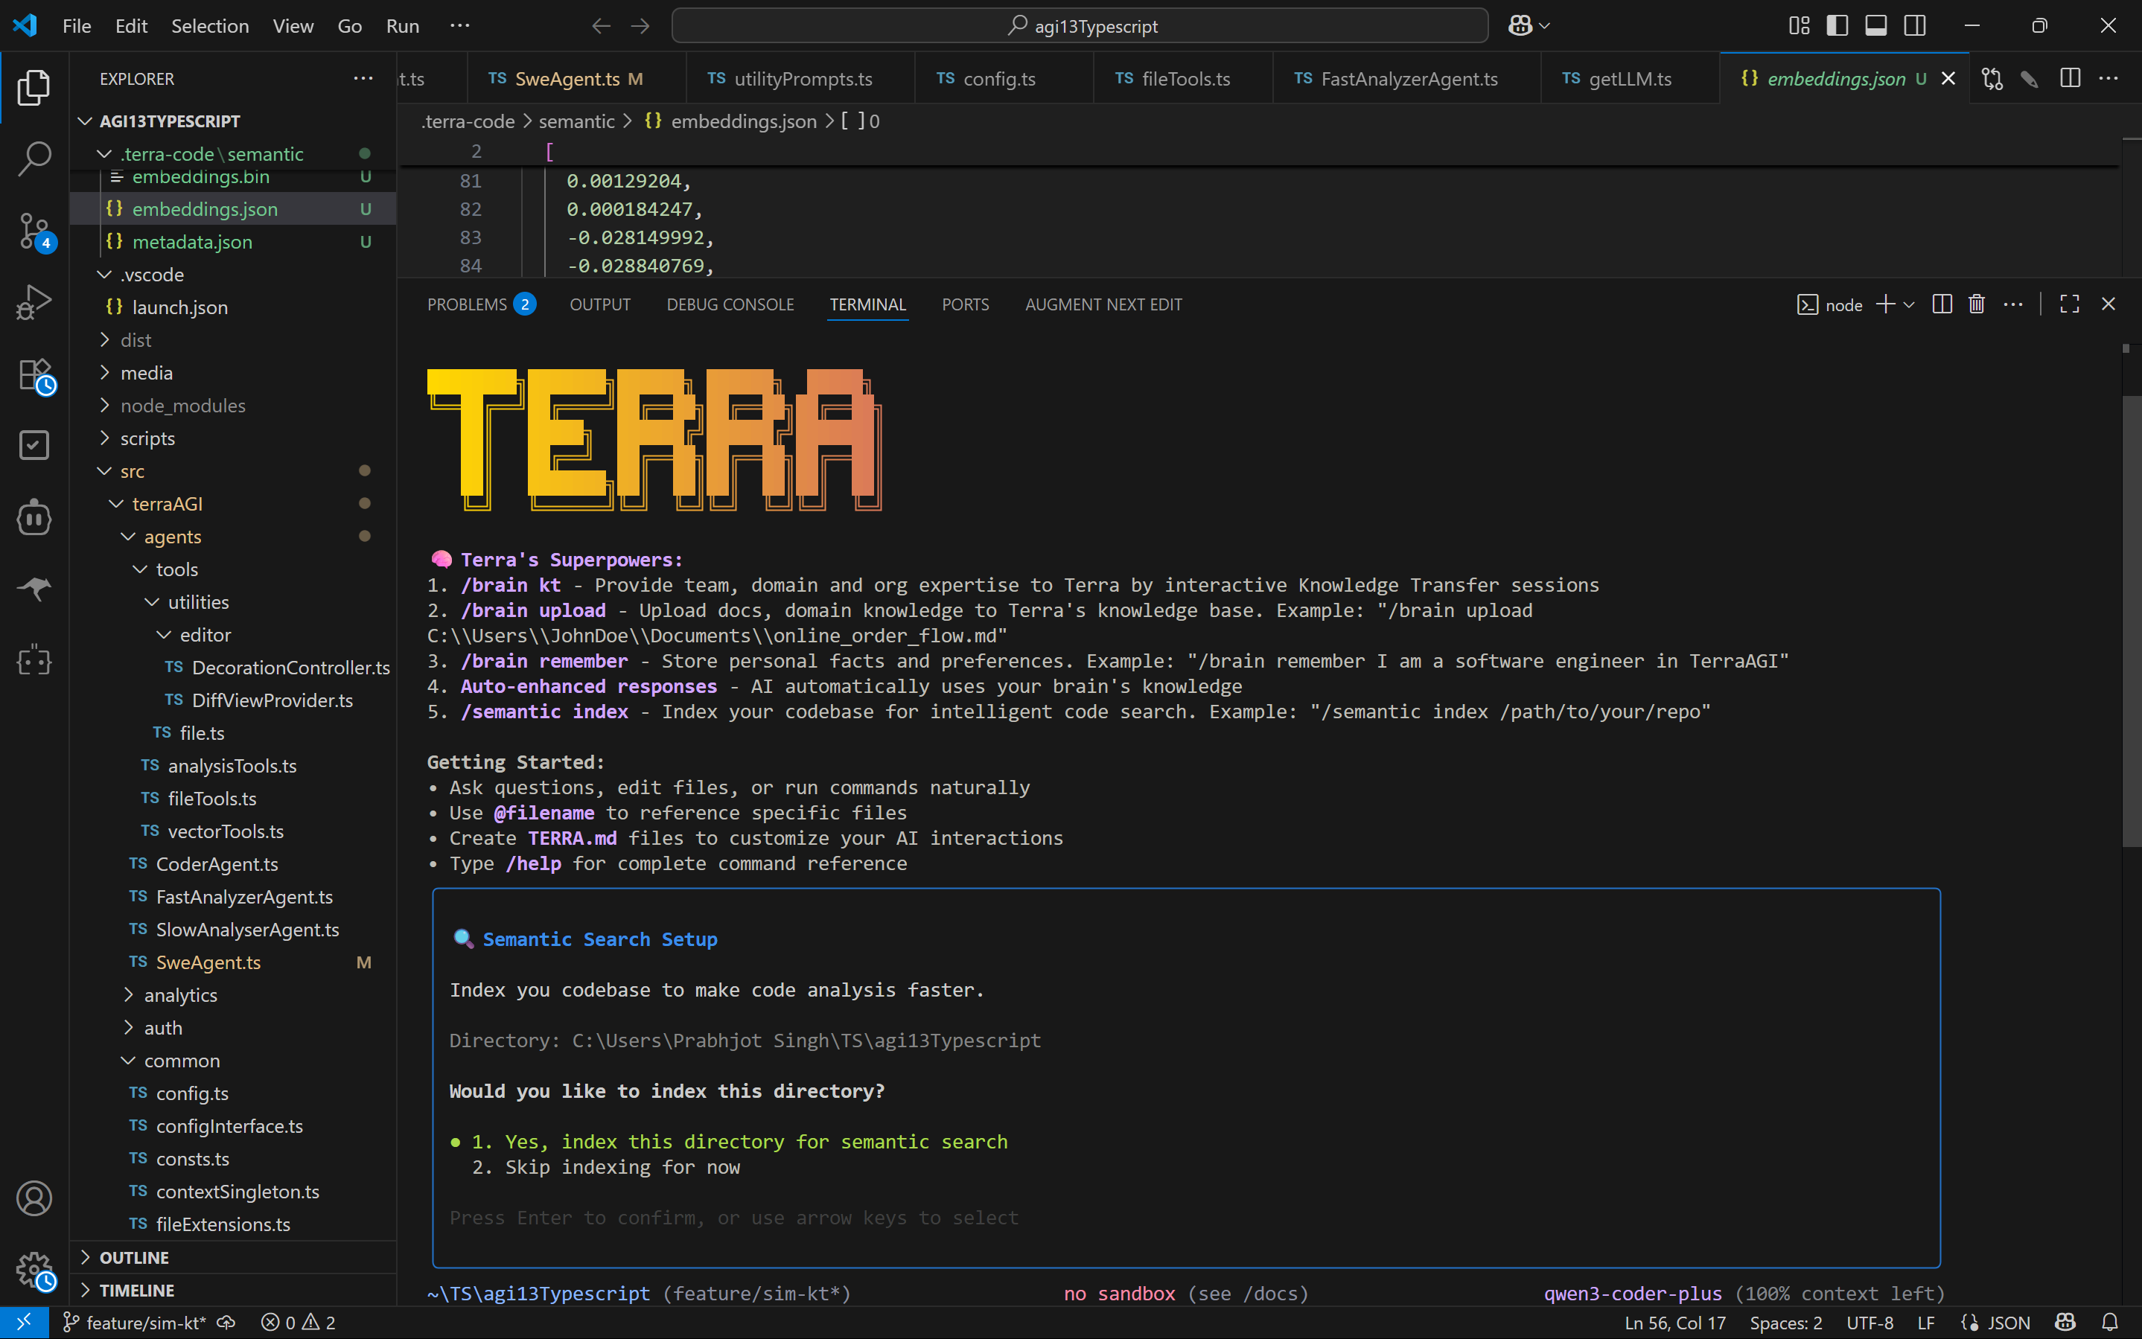Open notifications bell in status bar
The height and width of the screenshot is (1339, 2142).
pos(2109,1322)
